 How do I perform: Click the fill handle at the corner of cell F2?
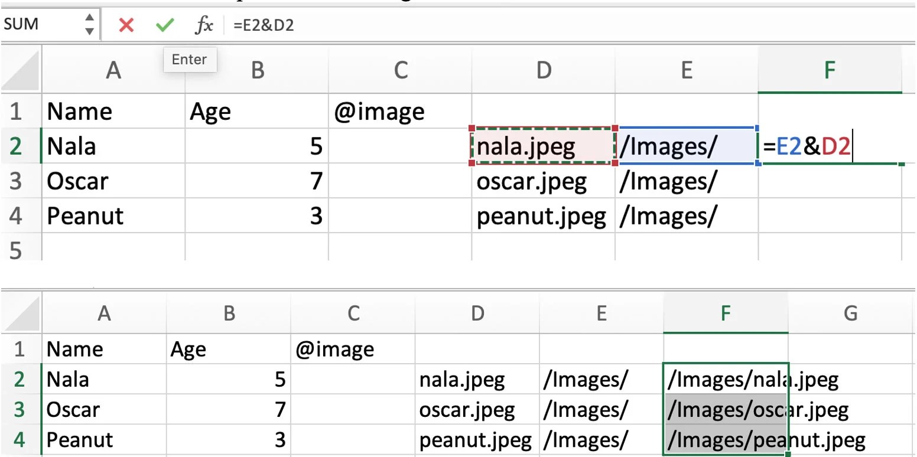(x=900, y=165)
